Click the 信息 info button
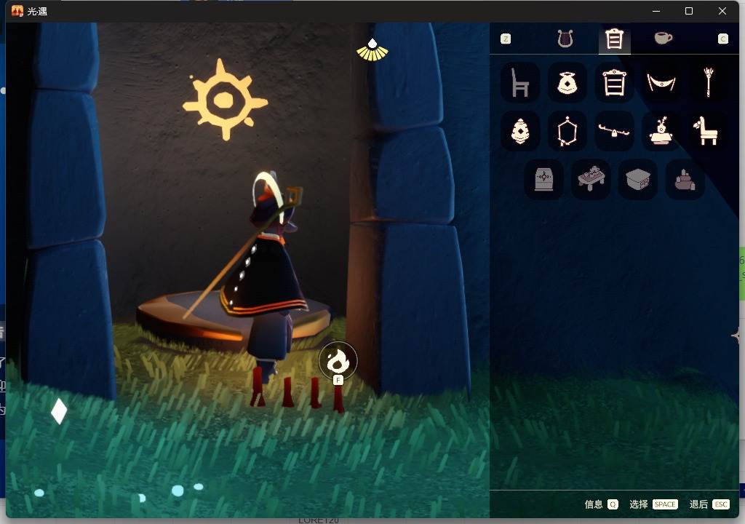 601,504
